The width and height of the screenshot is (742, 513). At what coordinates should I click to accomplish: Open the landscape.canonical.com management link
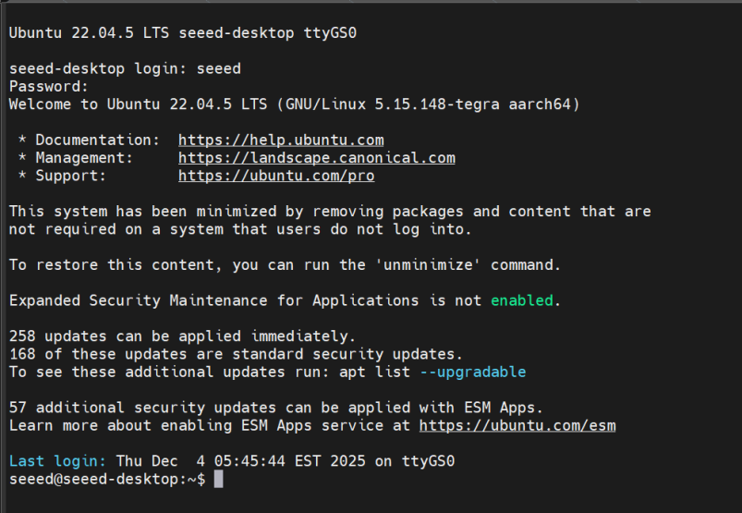[x=316, y=158]
